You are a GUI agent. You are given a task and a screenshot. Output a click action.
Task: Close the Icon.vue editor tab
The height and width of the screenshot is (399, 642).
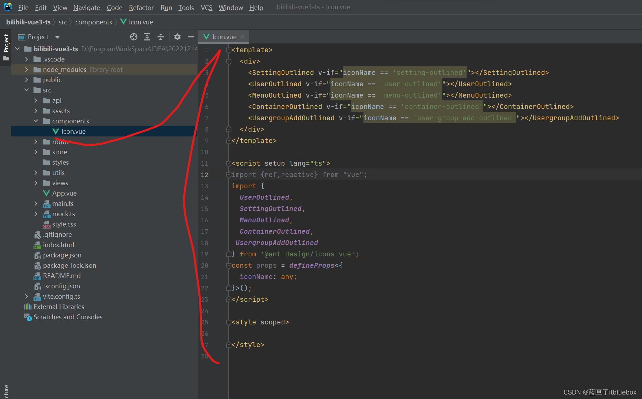coord(242,37)
